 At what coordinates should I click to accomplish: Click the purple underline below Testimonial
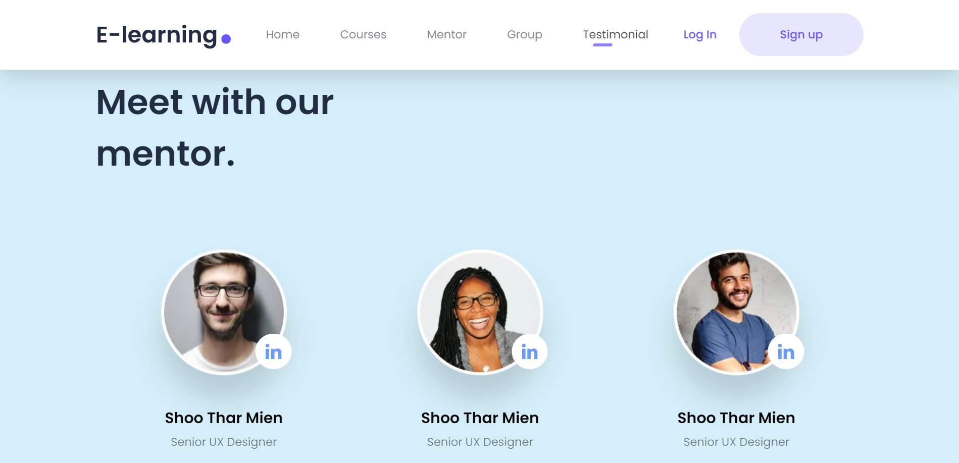tap(602, 45)
